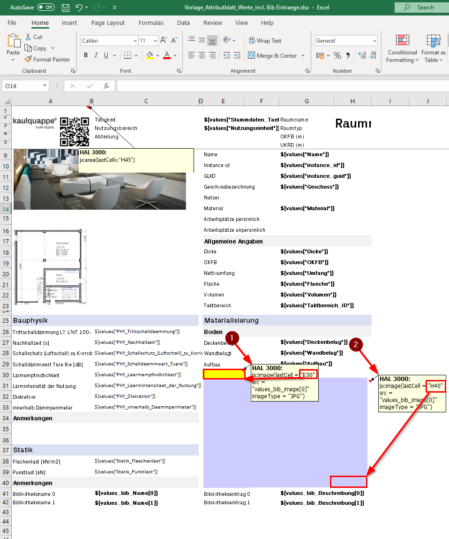
Task: Open the Insert Function fx dialog
Action: [106, 85]
